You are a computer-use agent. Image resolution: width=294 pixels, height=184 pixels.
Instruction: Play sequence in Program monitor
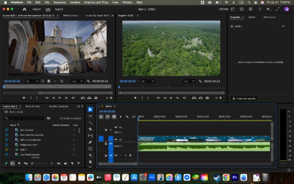(171, 98)
